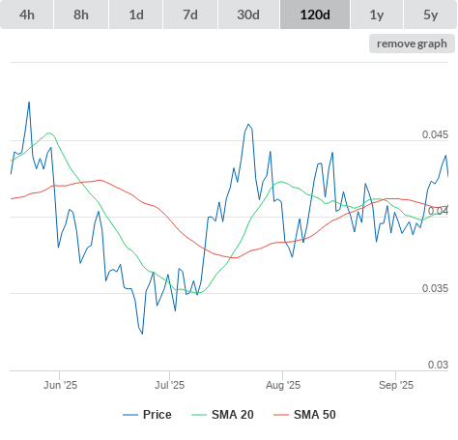Choose the 1d time range tab
Viewport: 458px width, 440px height.
136,15
